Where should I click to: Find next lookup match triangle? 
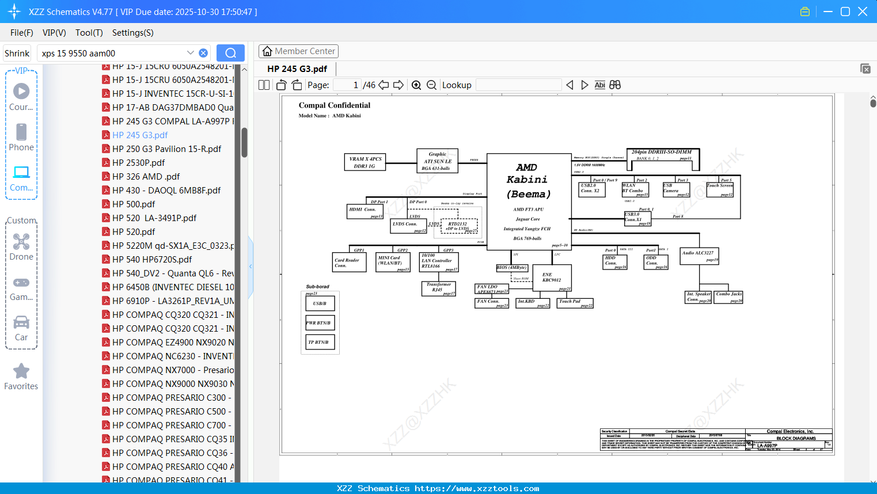pyautogui.click(x=584, y=85)
